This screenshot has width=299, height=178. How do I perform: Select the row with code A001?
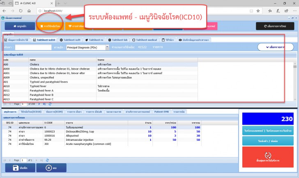coord(100,73)
